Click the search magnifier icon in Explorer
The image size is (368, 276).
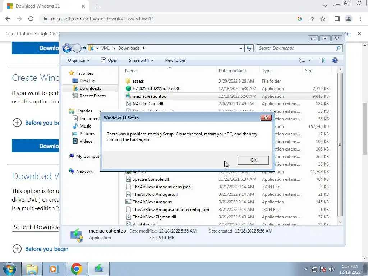[x=338, y=48]
